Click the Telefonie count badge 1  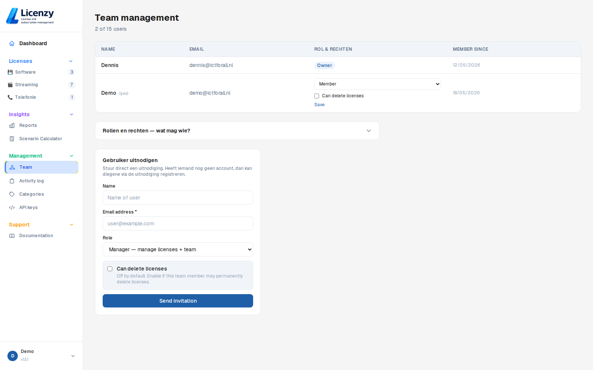pos(72,97)
